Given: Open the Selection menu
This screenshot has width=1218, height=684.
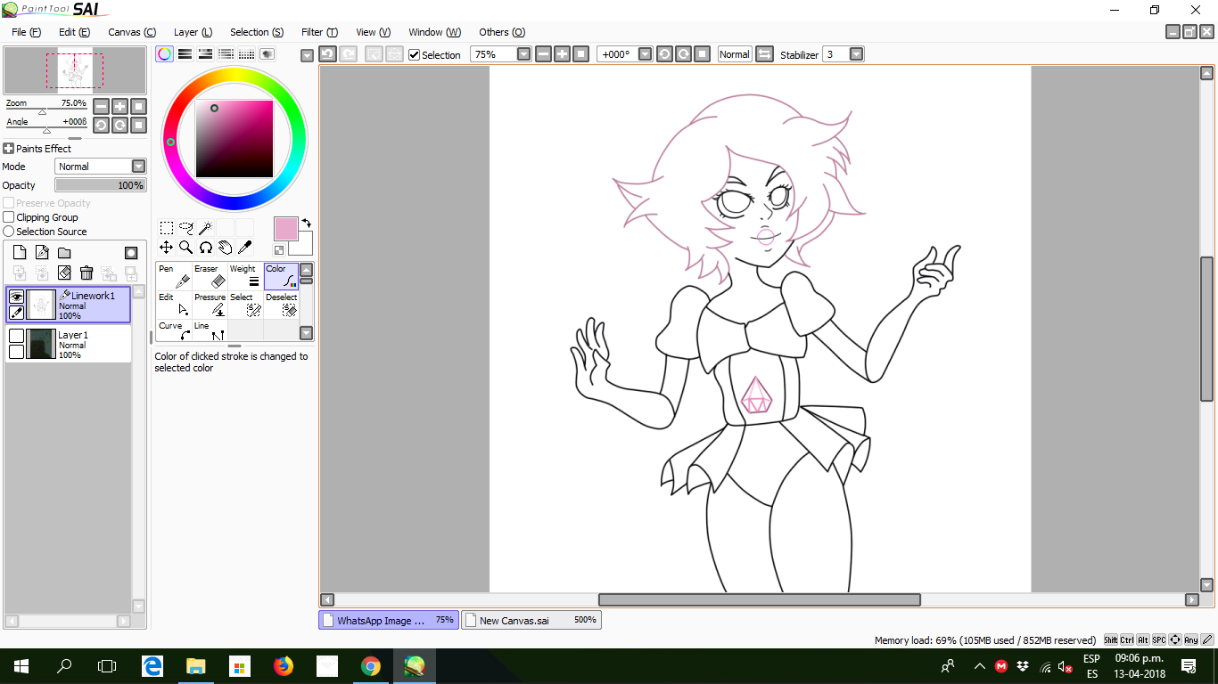Looking at the screenshot, I should tap(257, 32).
